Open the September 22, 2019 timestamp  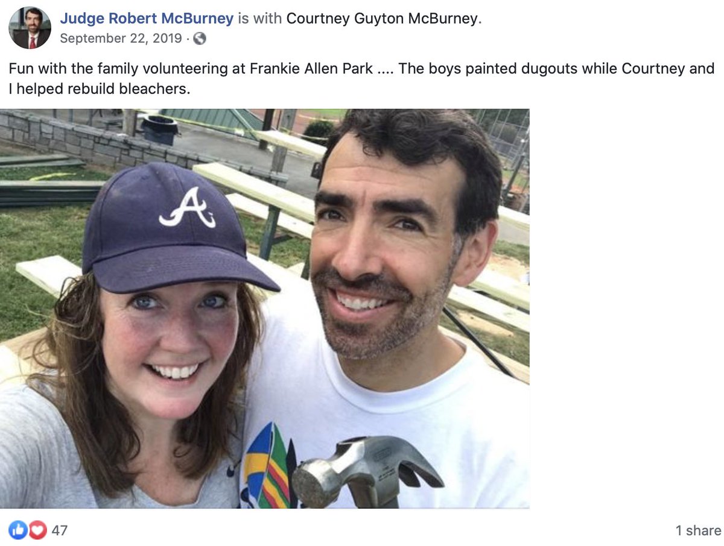coord(121,39)
